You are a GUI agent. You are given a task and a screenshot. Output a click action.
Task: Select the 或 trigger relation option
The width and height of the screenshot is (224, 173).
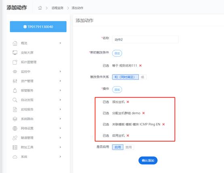[x=142, y=77]
